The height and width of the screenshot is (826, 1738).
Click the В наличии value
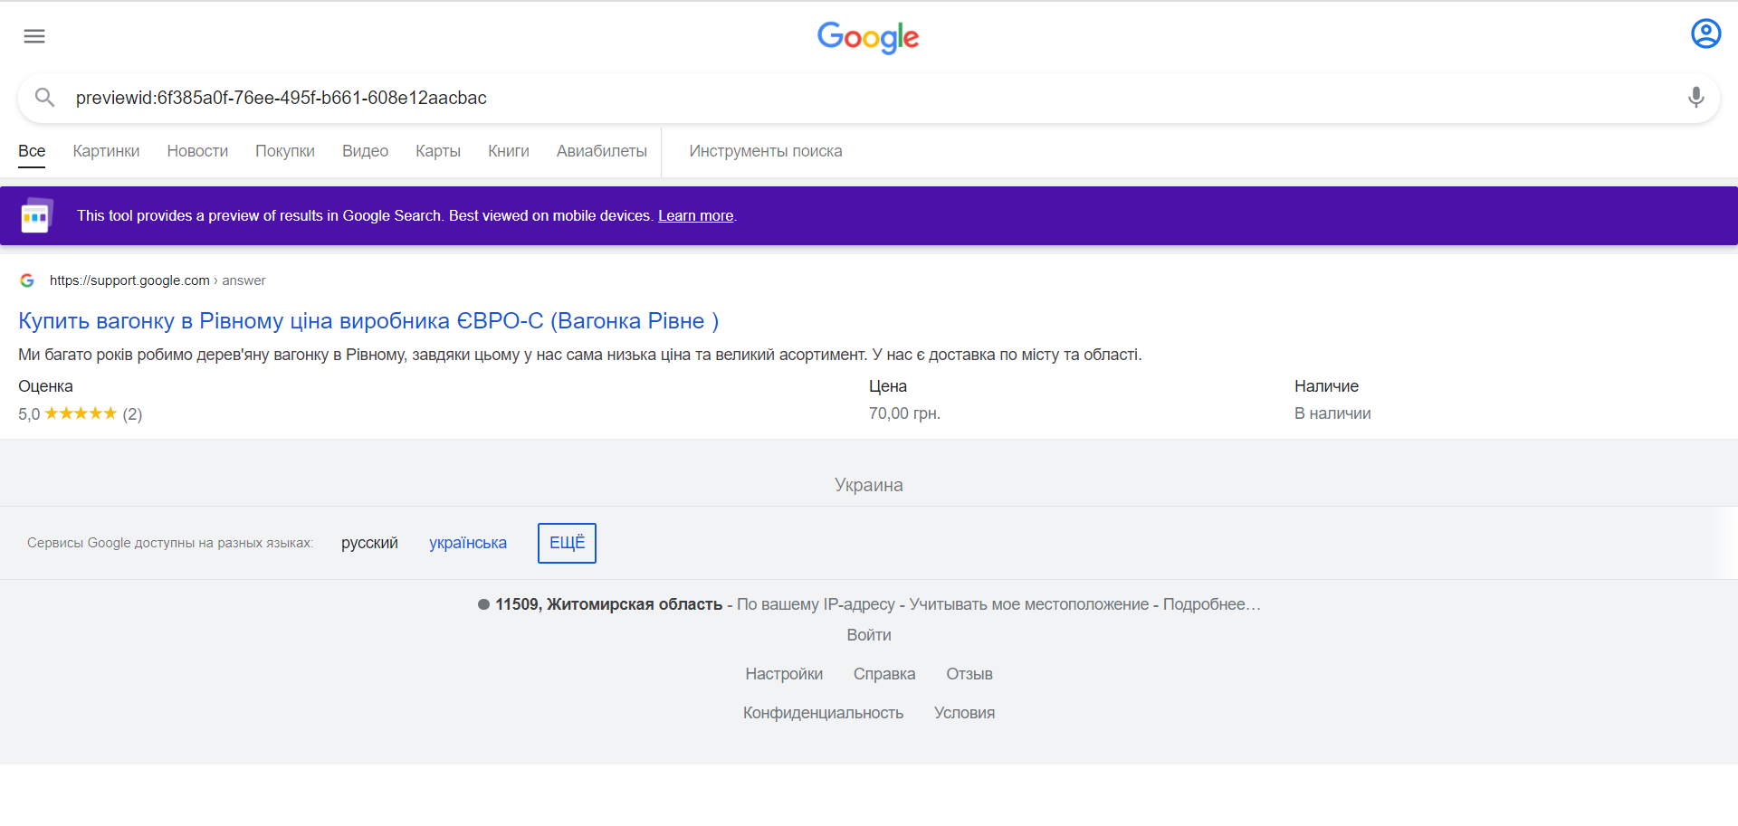[1332, 413]
